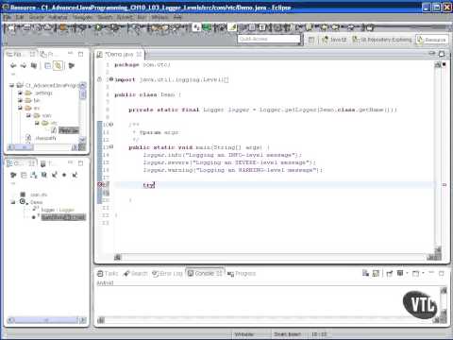Select the Console tab
Viewport: 453px width, 340px height.
[205, 273]
